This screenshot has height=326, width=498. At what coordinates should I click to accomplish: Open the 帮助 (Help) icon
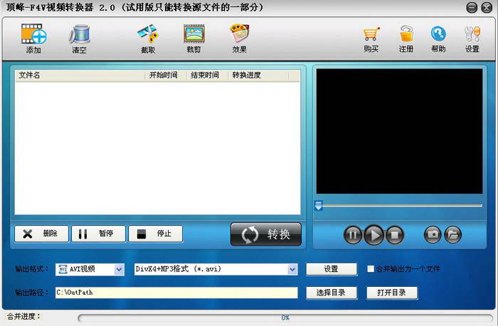pos(439,39)
